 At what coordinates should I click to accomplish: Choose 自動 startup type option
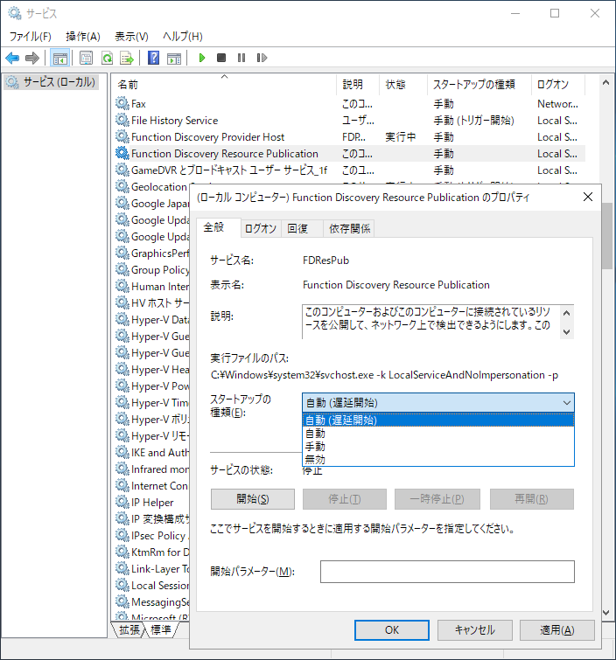(438, 433)
